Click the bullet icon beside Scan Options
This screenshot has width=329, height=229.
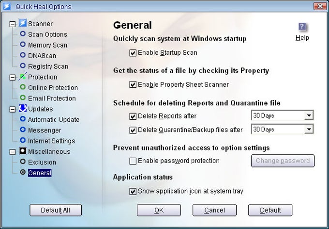(x=23, y=33)
